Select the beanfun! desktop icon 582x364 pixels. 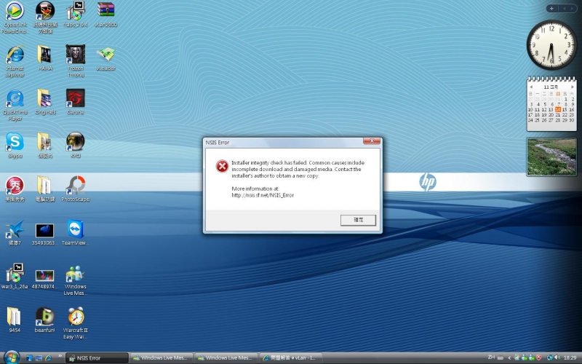click(45, 320)
